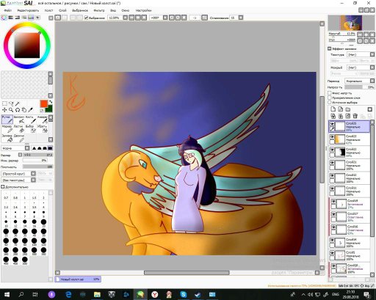The image size is (376, 300).
Task: Hide the Слой21 layer
Action: coord(332,163)
